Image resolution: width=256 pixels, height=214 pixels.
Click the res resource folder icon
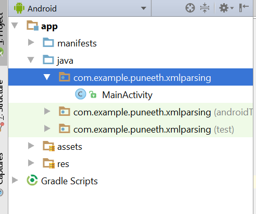49,163
